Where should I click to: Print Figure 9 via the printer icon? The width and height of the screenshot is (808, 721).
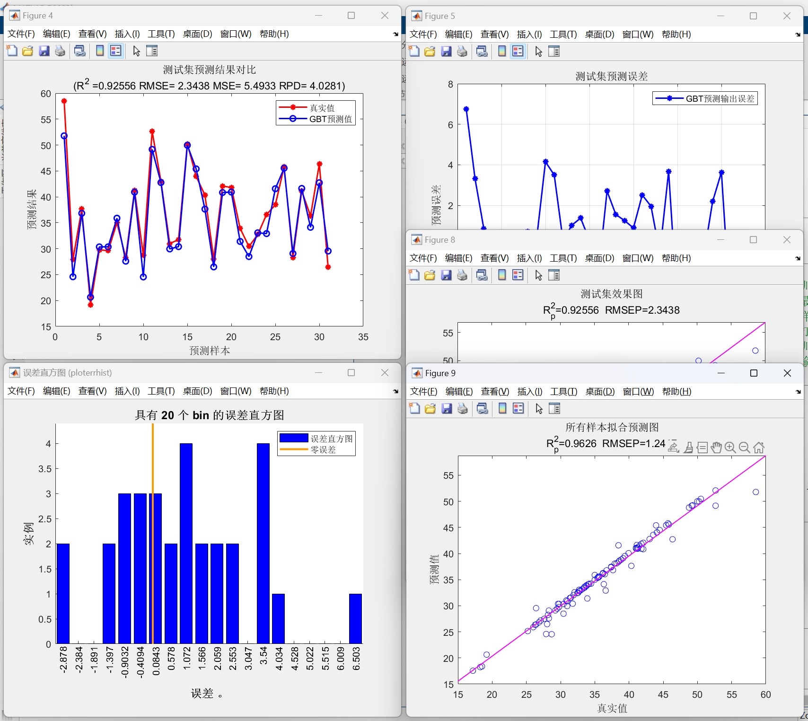(462, 408)
